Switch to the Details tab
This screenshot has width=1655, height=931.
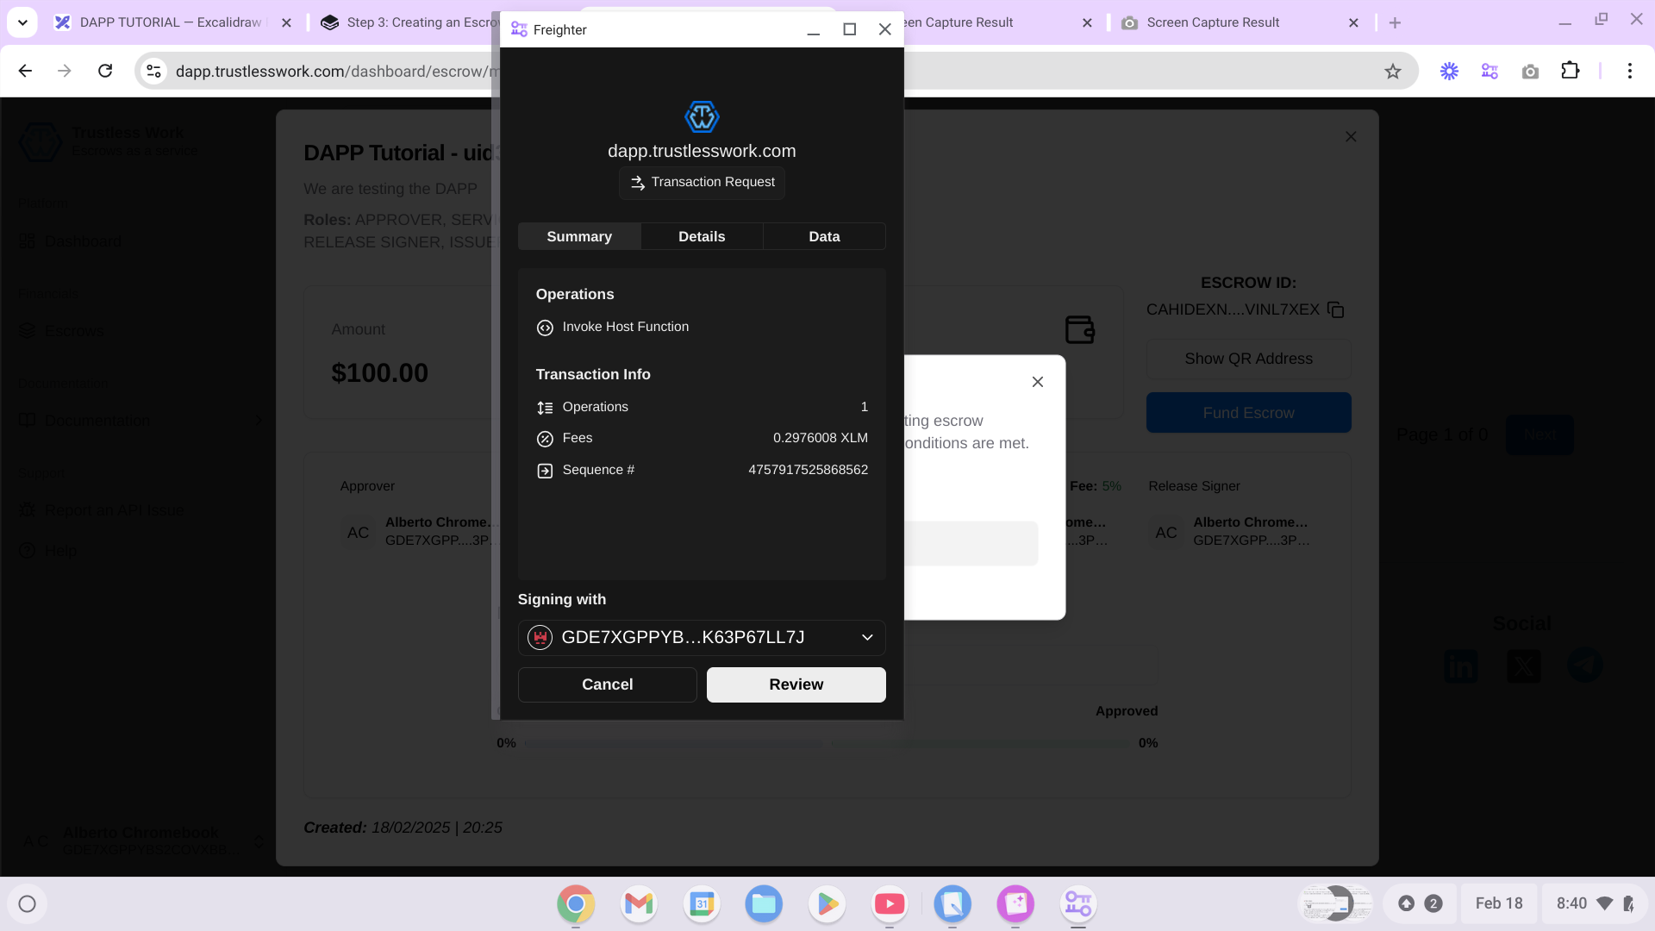[x=702, y=236]
